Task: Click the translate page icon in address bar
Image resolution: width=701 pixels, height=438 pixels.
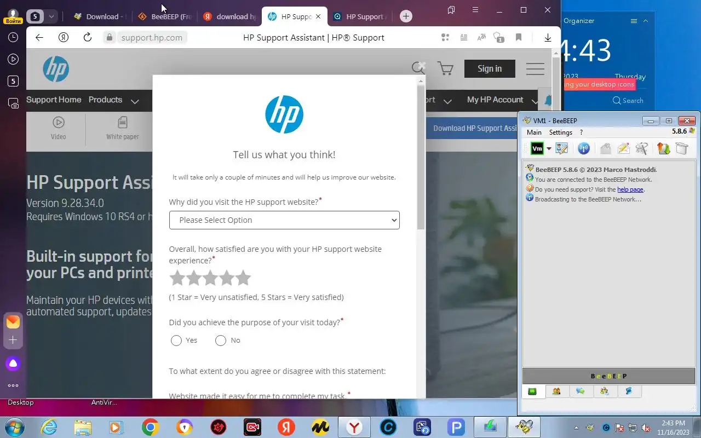Action: click(481, 37)
